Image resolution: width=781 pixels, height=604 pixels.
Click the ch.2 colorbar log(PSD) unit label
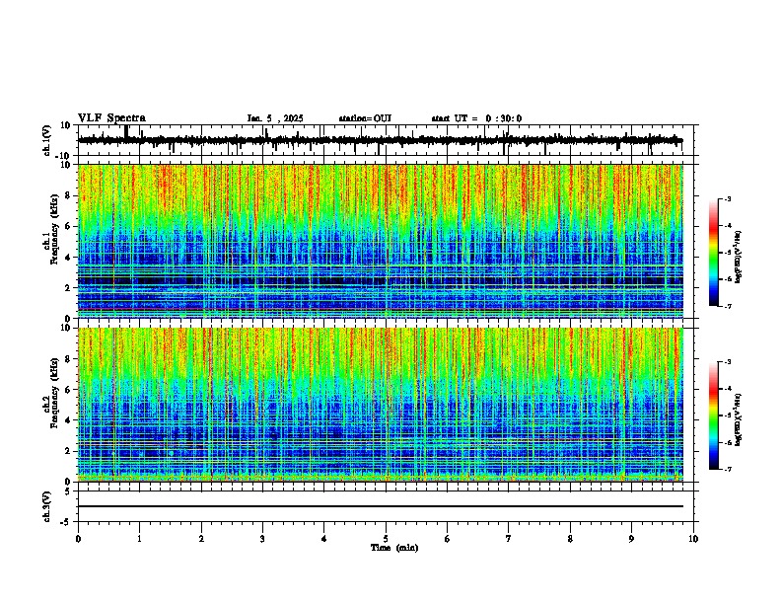[738, 419]
